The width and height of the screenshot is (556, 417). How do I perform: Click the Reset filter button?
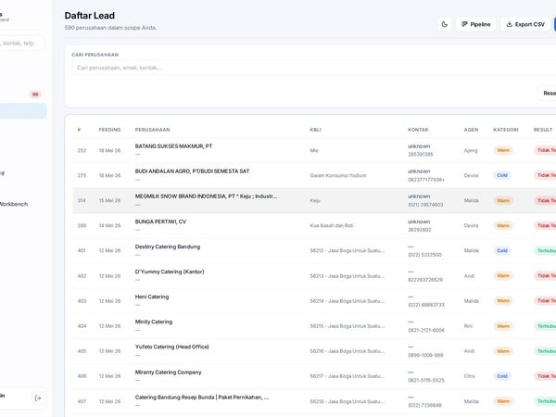coord(548,94)
